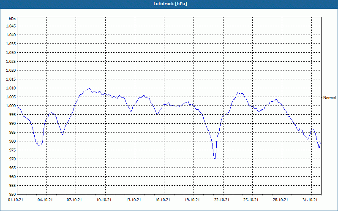Select the 1.020 y-axis label

point(11,70)
